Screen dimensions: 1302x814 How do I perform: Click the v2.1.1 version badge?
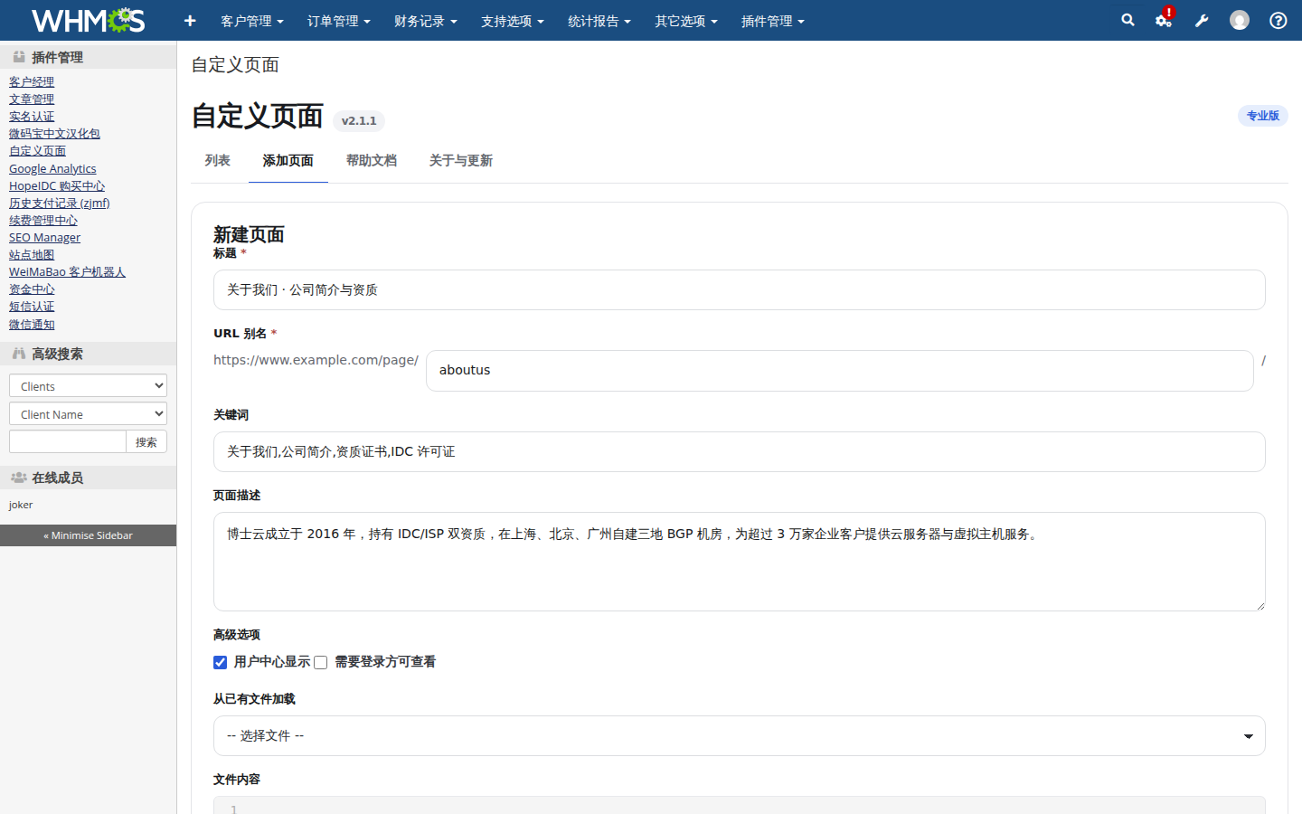[x=359, y=121]
